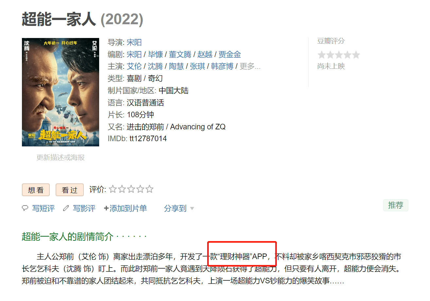Click the first rating star under 评价
The image size is (430, 301).
pyautogui.click(x=113, y=189)
